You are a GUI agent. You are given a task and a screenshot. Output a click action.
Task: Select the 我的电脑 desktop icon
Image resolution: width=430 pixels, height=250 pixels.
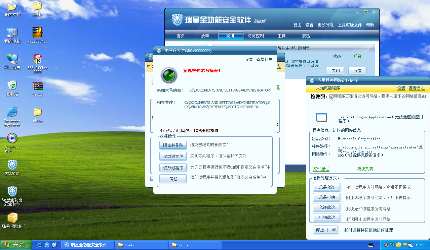pos(12,35)
